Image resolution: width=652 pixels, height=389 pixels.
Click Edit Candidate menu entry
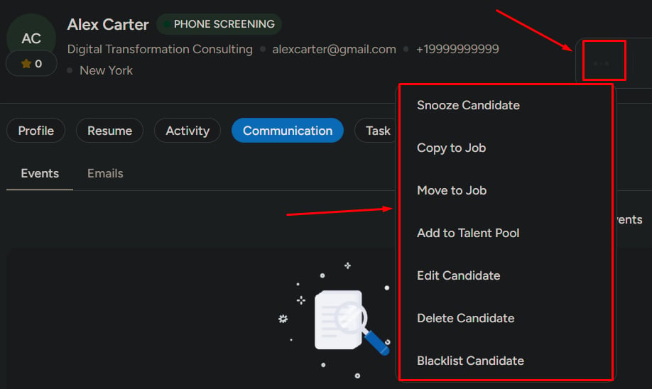pos(458,275)
